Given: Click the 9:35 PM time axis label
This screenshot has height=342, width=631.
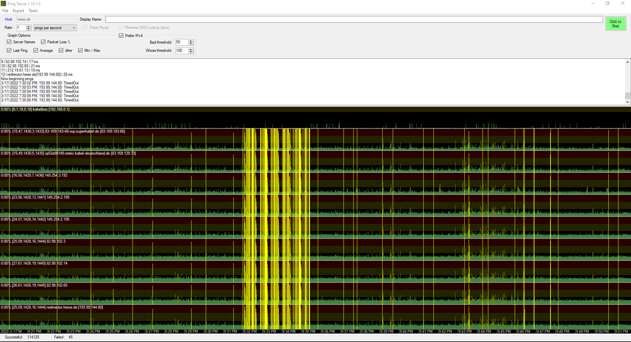Looking at the screenshot, I should click(x=309, y=331).
